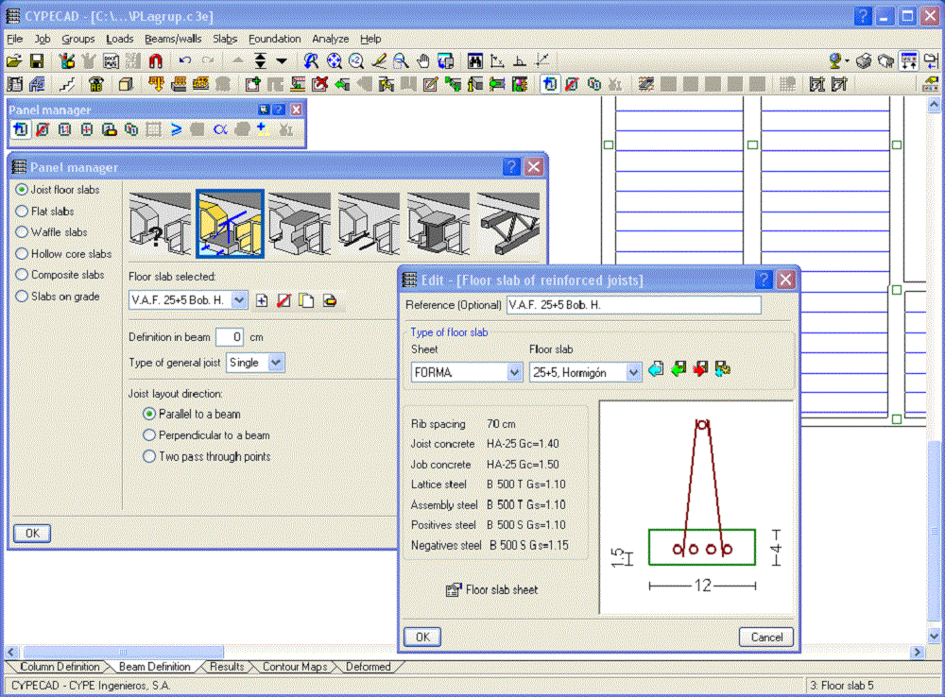This screenshot has height=697, width=945.
Task: Click the blue arrow import icon in Edit dialog
Action: (x=657, y=368)
